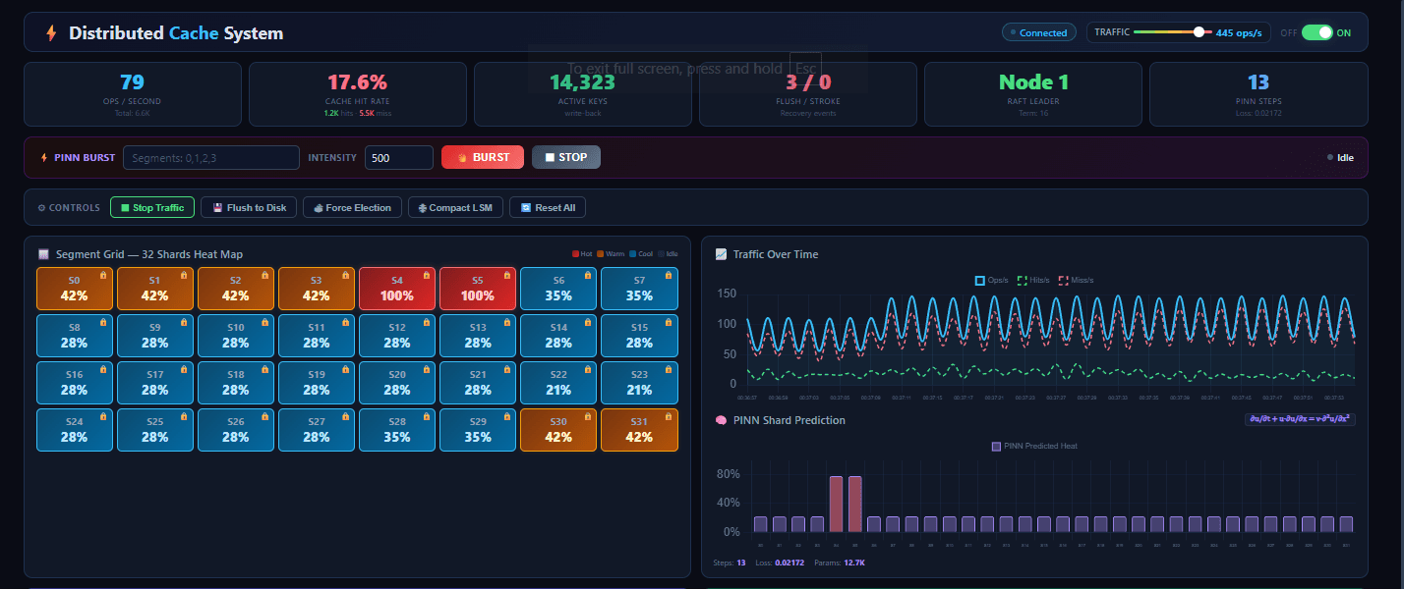Click the Stop Traffic control button
Screen dimensions: 1404x589
coord(152,207)
